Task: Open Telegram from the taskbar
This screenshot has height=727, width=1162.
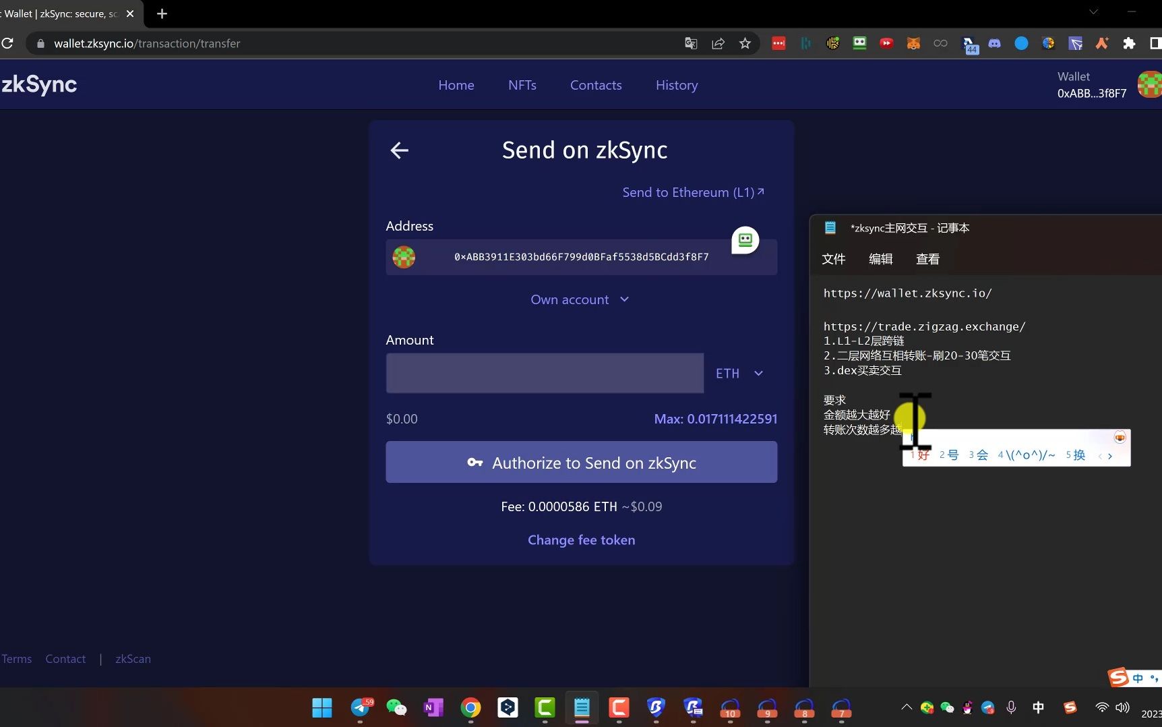Action: pyautogui.click(x=361, y=707)
